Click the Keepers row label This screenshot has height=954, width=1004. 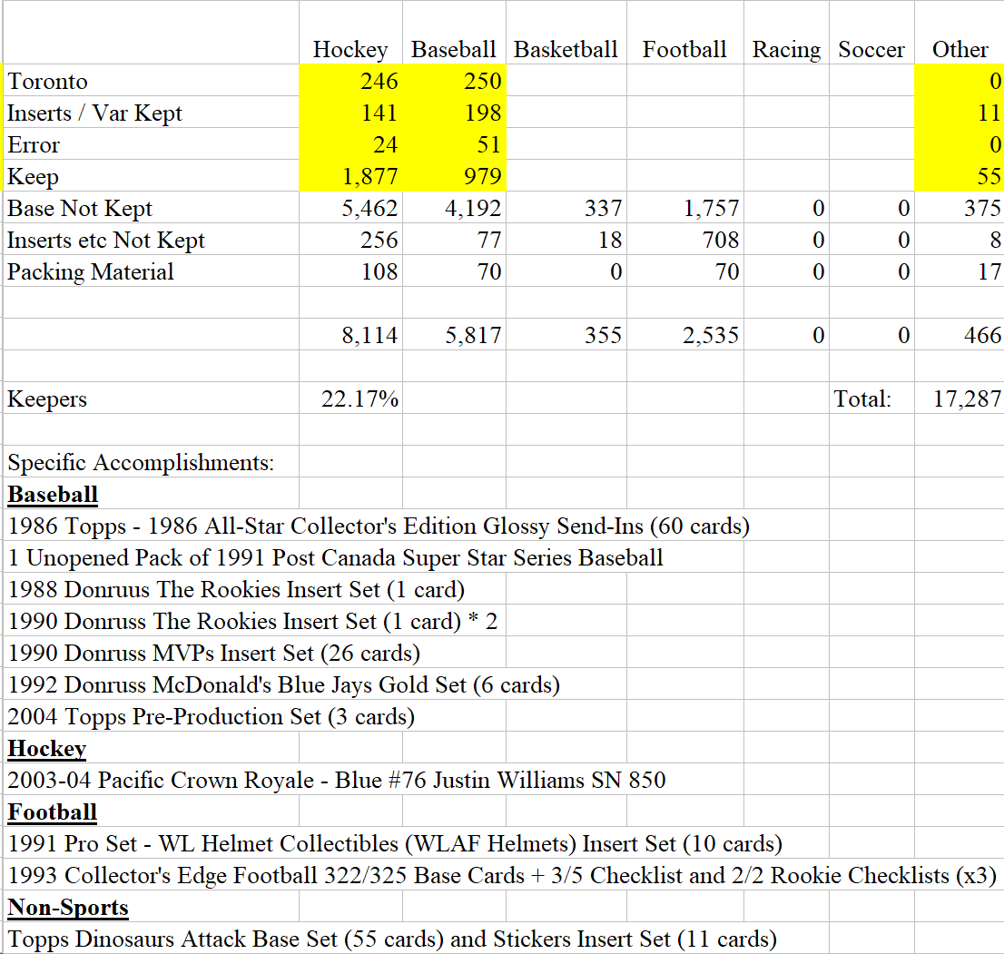pyautogui.click(x=46, y=398)
